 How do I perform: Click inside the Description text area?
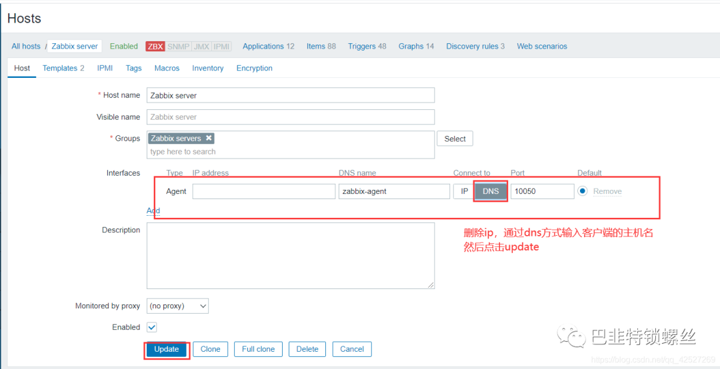coord(291,256)
